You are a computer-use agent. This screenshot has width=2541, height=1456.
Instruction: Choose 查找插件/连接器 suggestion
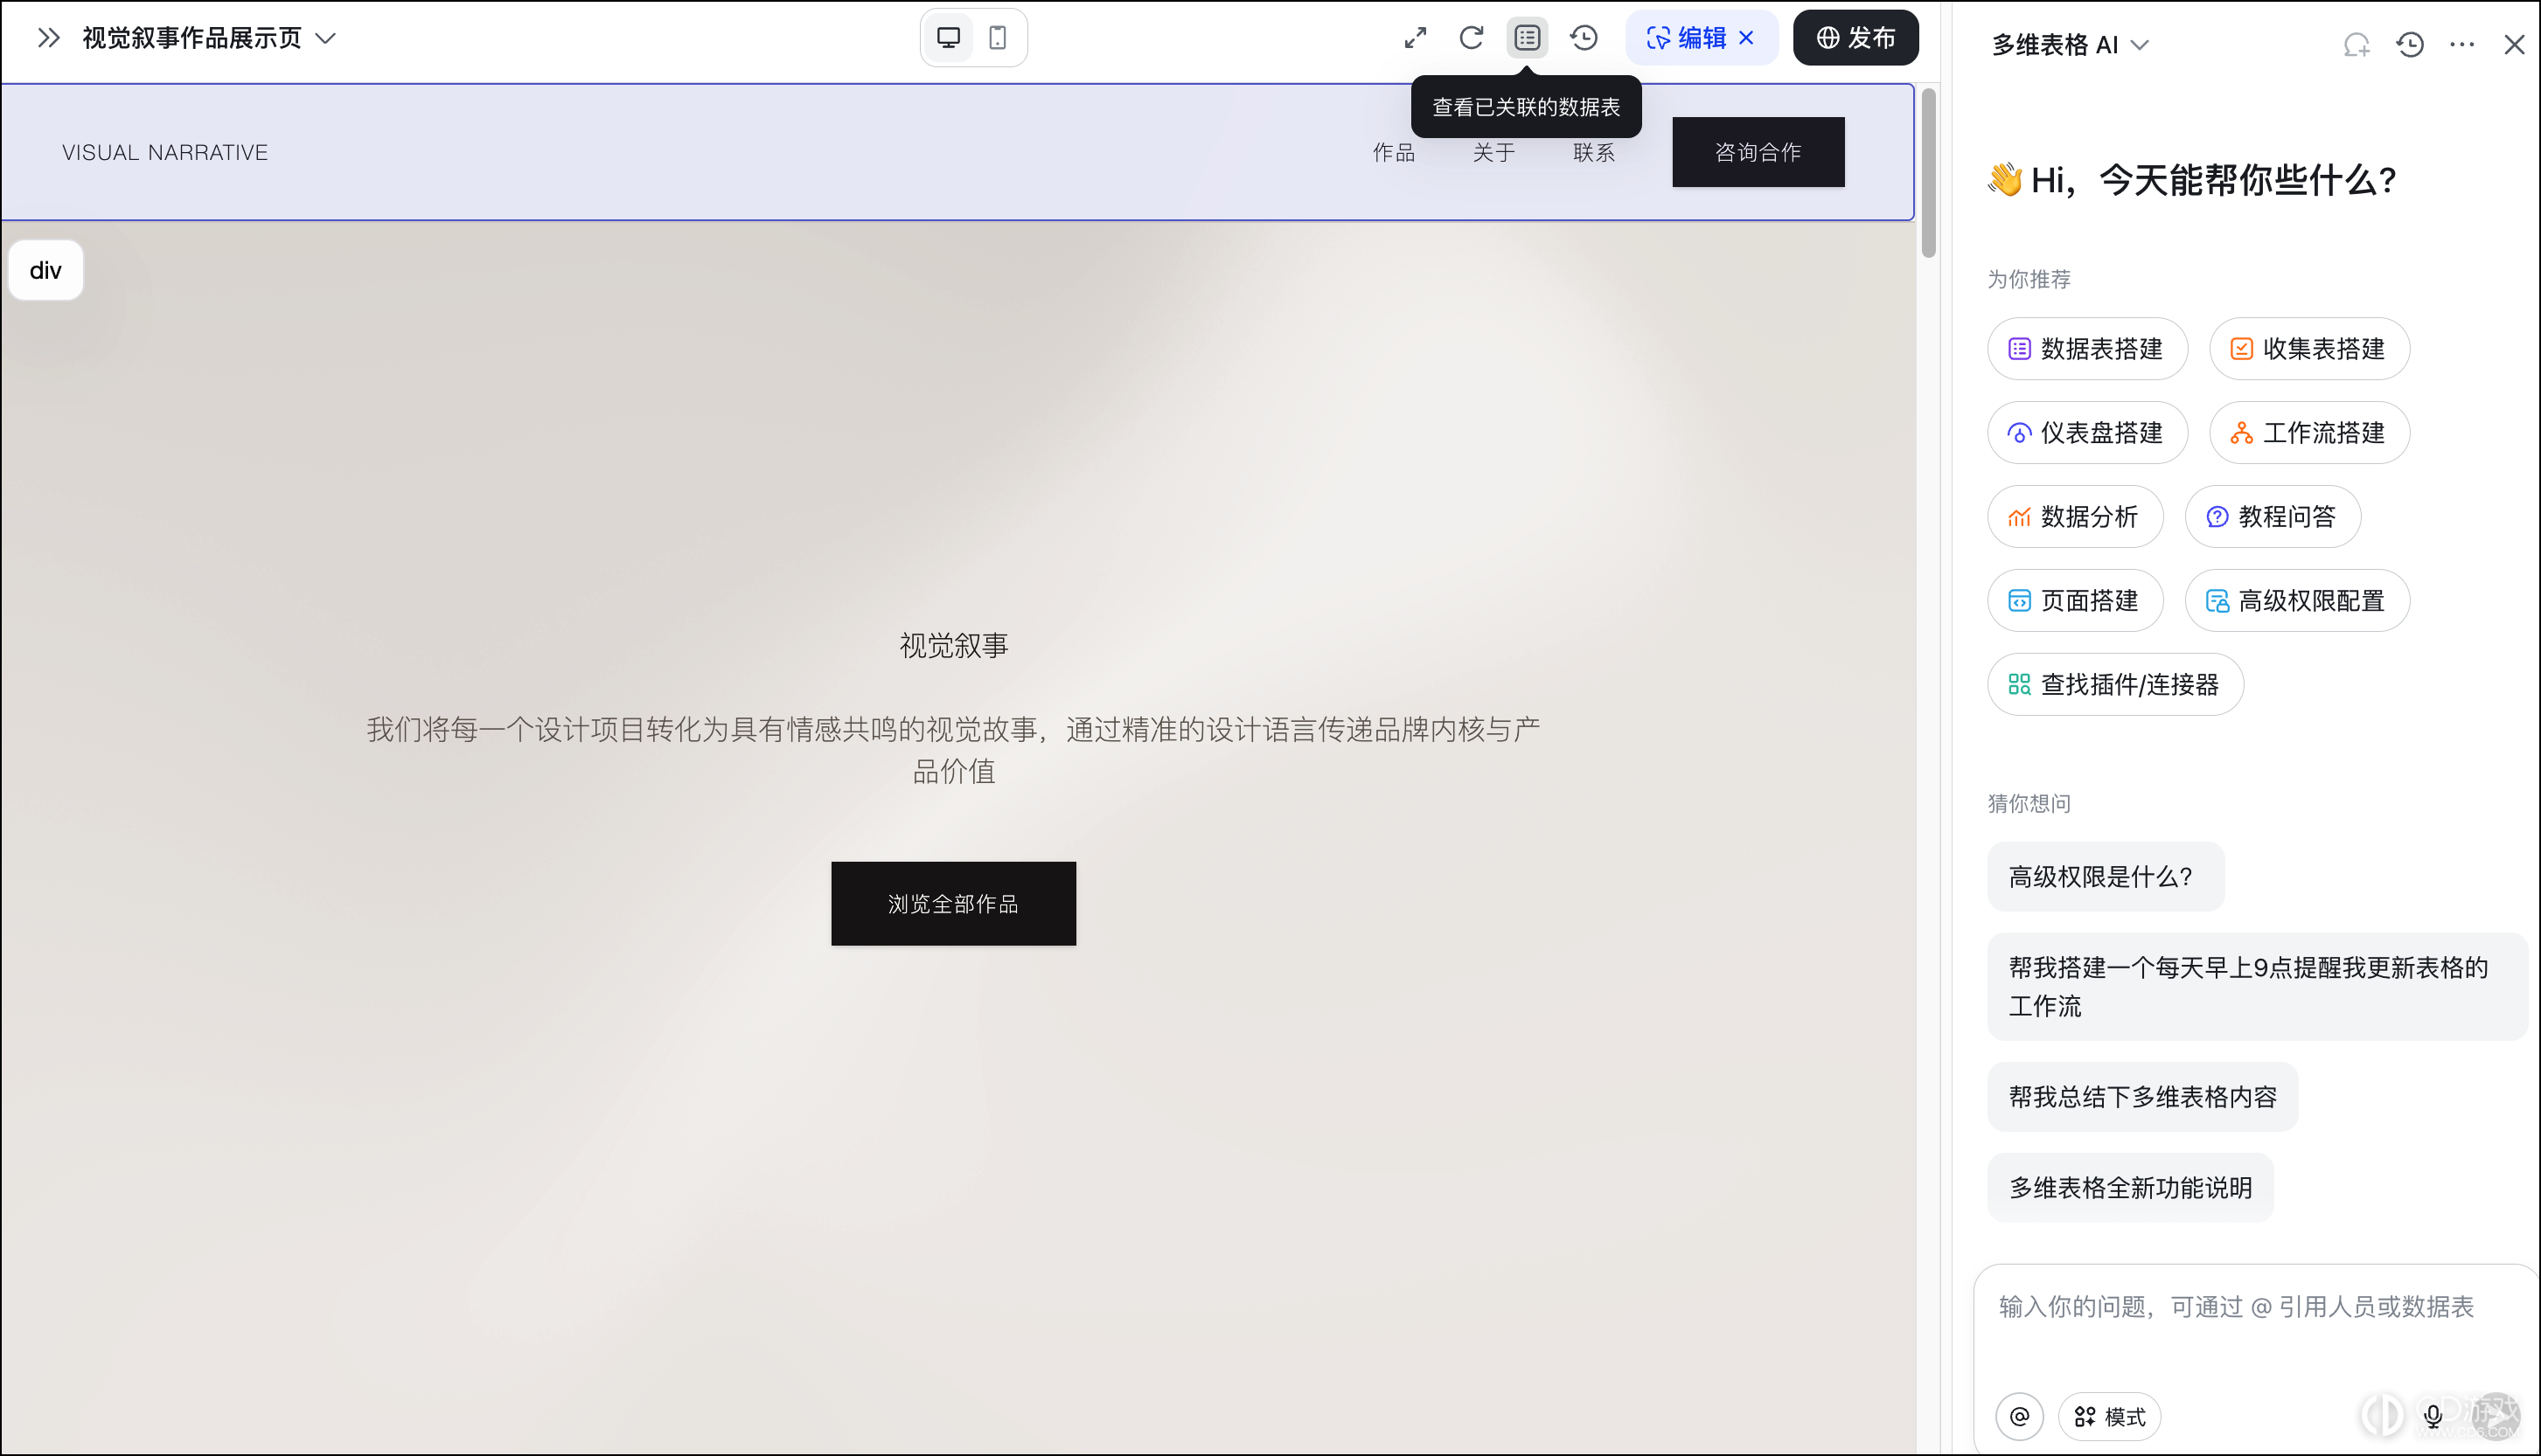click(x=2115, y=685)
